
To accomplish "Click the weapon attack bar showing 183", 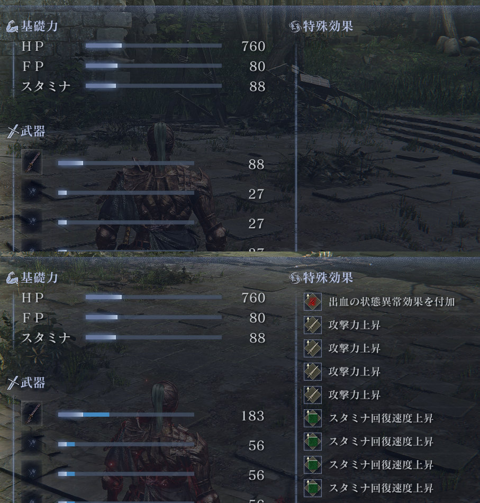I will (x=126, y=415).
